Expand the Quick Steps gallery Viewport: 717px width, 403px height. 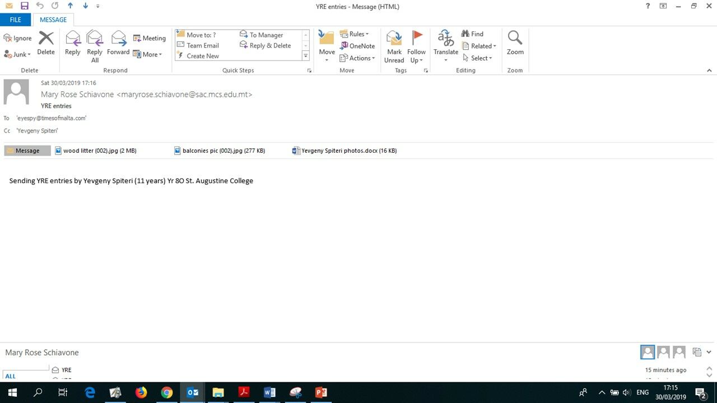[305, 55]
